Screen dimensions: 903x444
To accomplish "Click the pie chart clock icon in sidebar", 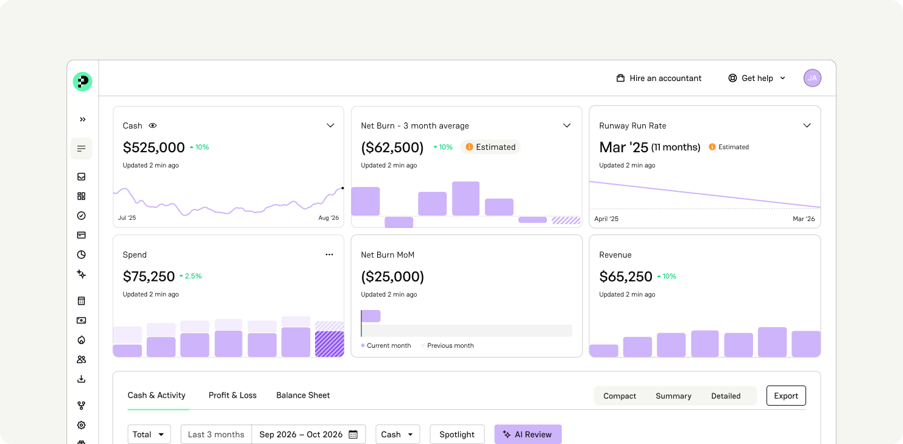I will click(82, 255).
